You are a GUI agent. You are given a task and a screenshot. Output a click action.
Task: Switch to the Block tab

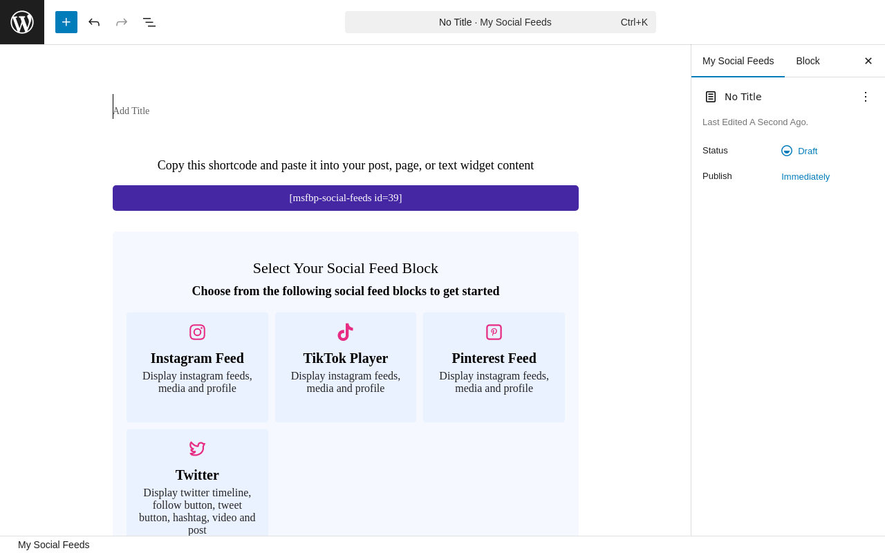[808, 61]
